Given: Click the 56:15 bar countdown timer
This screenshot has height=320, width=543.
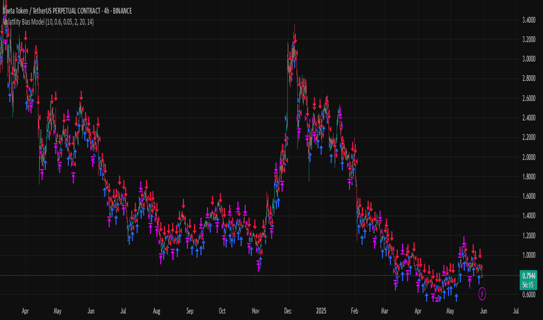Looking at the screenshot, I should coord(528,285).
